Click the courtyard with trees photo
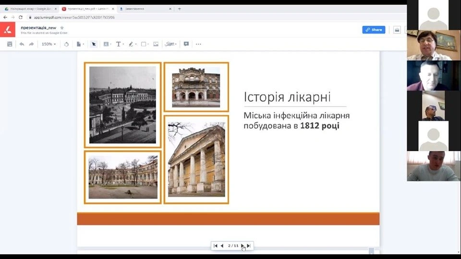 [x=123, y=177]
